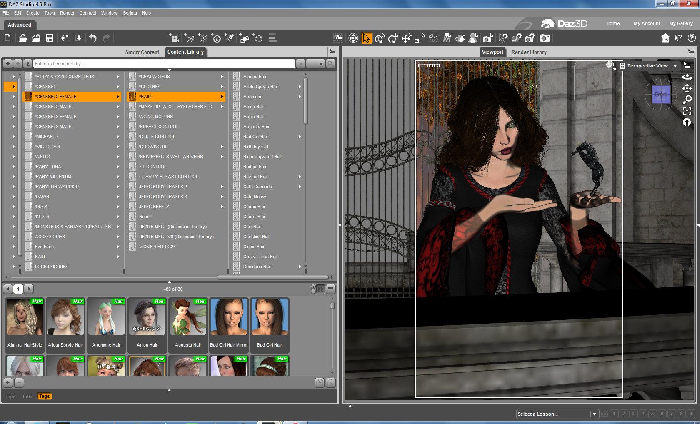Viewport: 700px width, 424px height.
Task: Click the viewport frame/zoom magnifier control
Action: [687, 100]
